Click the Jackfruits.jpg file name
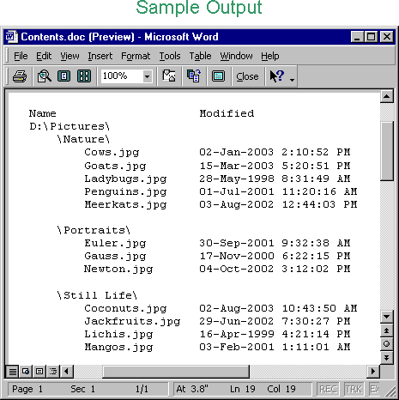The image size is (399, 400). pos(132,322)
